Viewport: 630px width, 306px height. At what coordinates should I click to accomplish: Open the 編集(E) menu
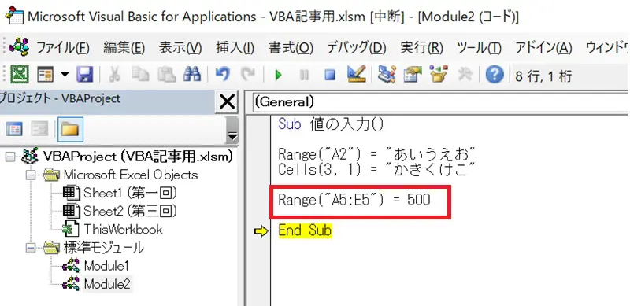[x=124, y=48]
